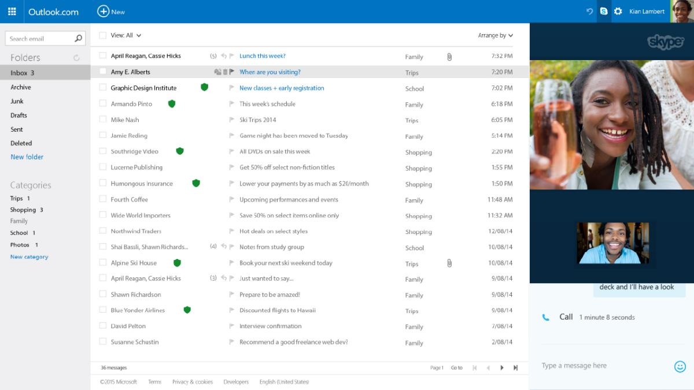Refresh folders with the circular arrow icon
The width and height of the screenshot is (694, 390).
point(76,58)
